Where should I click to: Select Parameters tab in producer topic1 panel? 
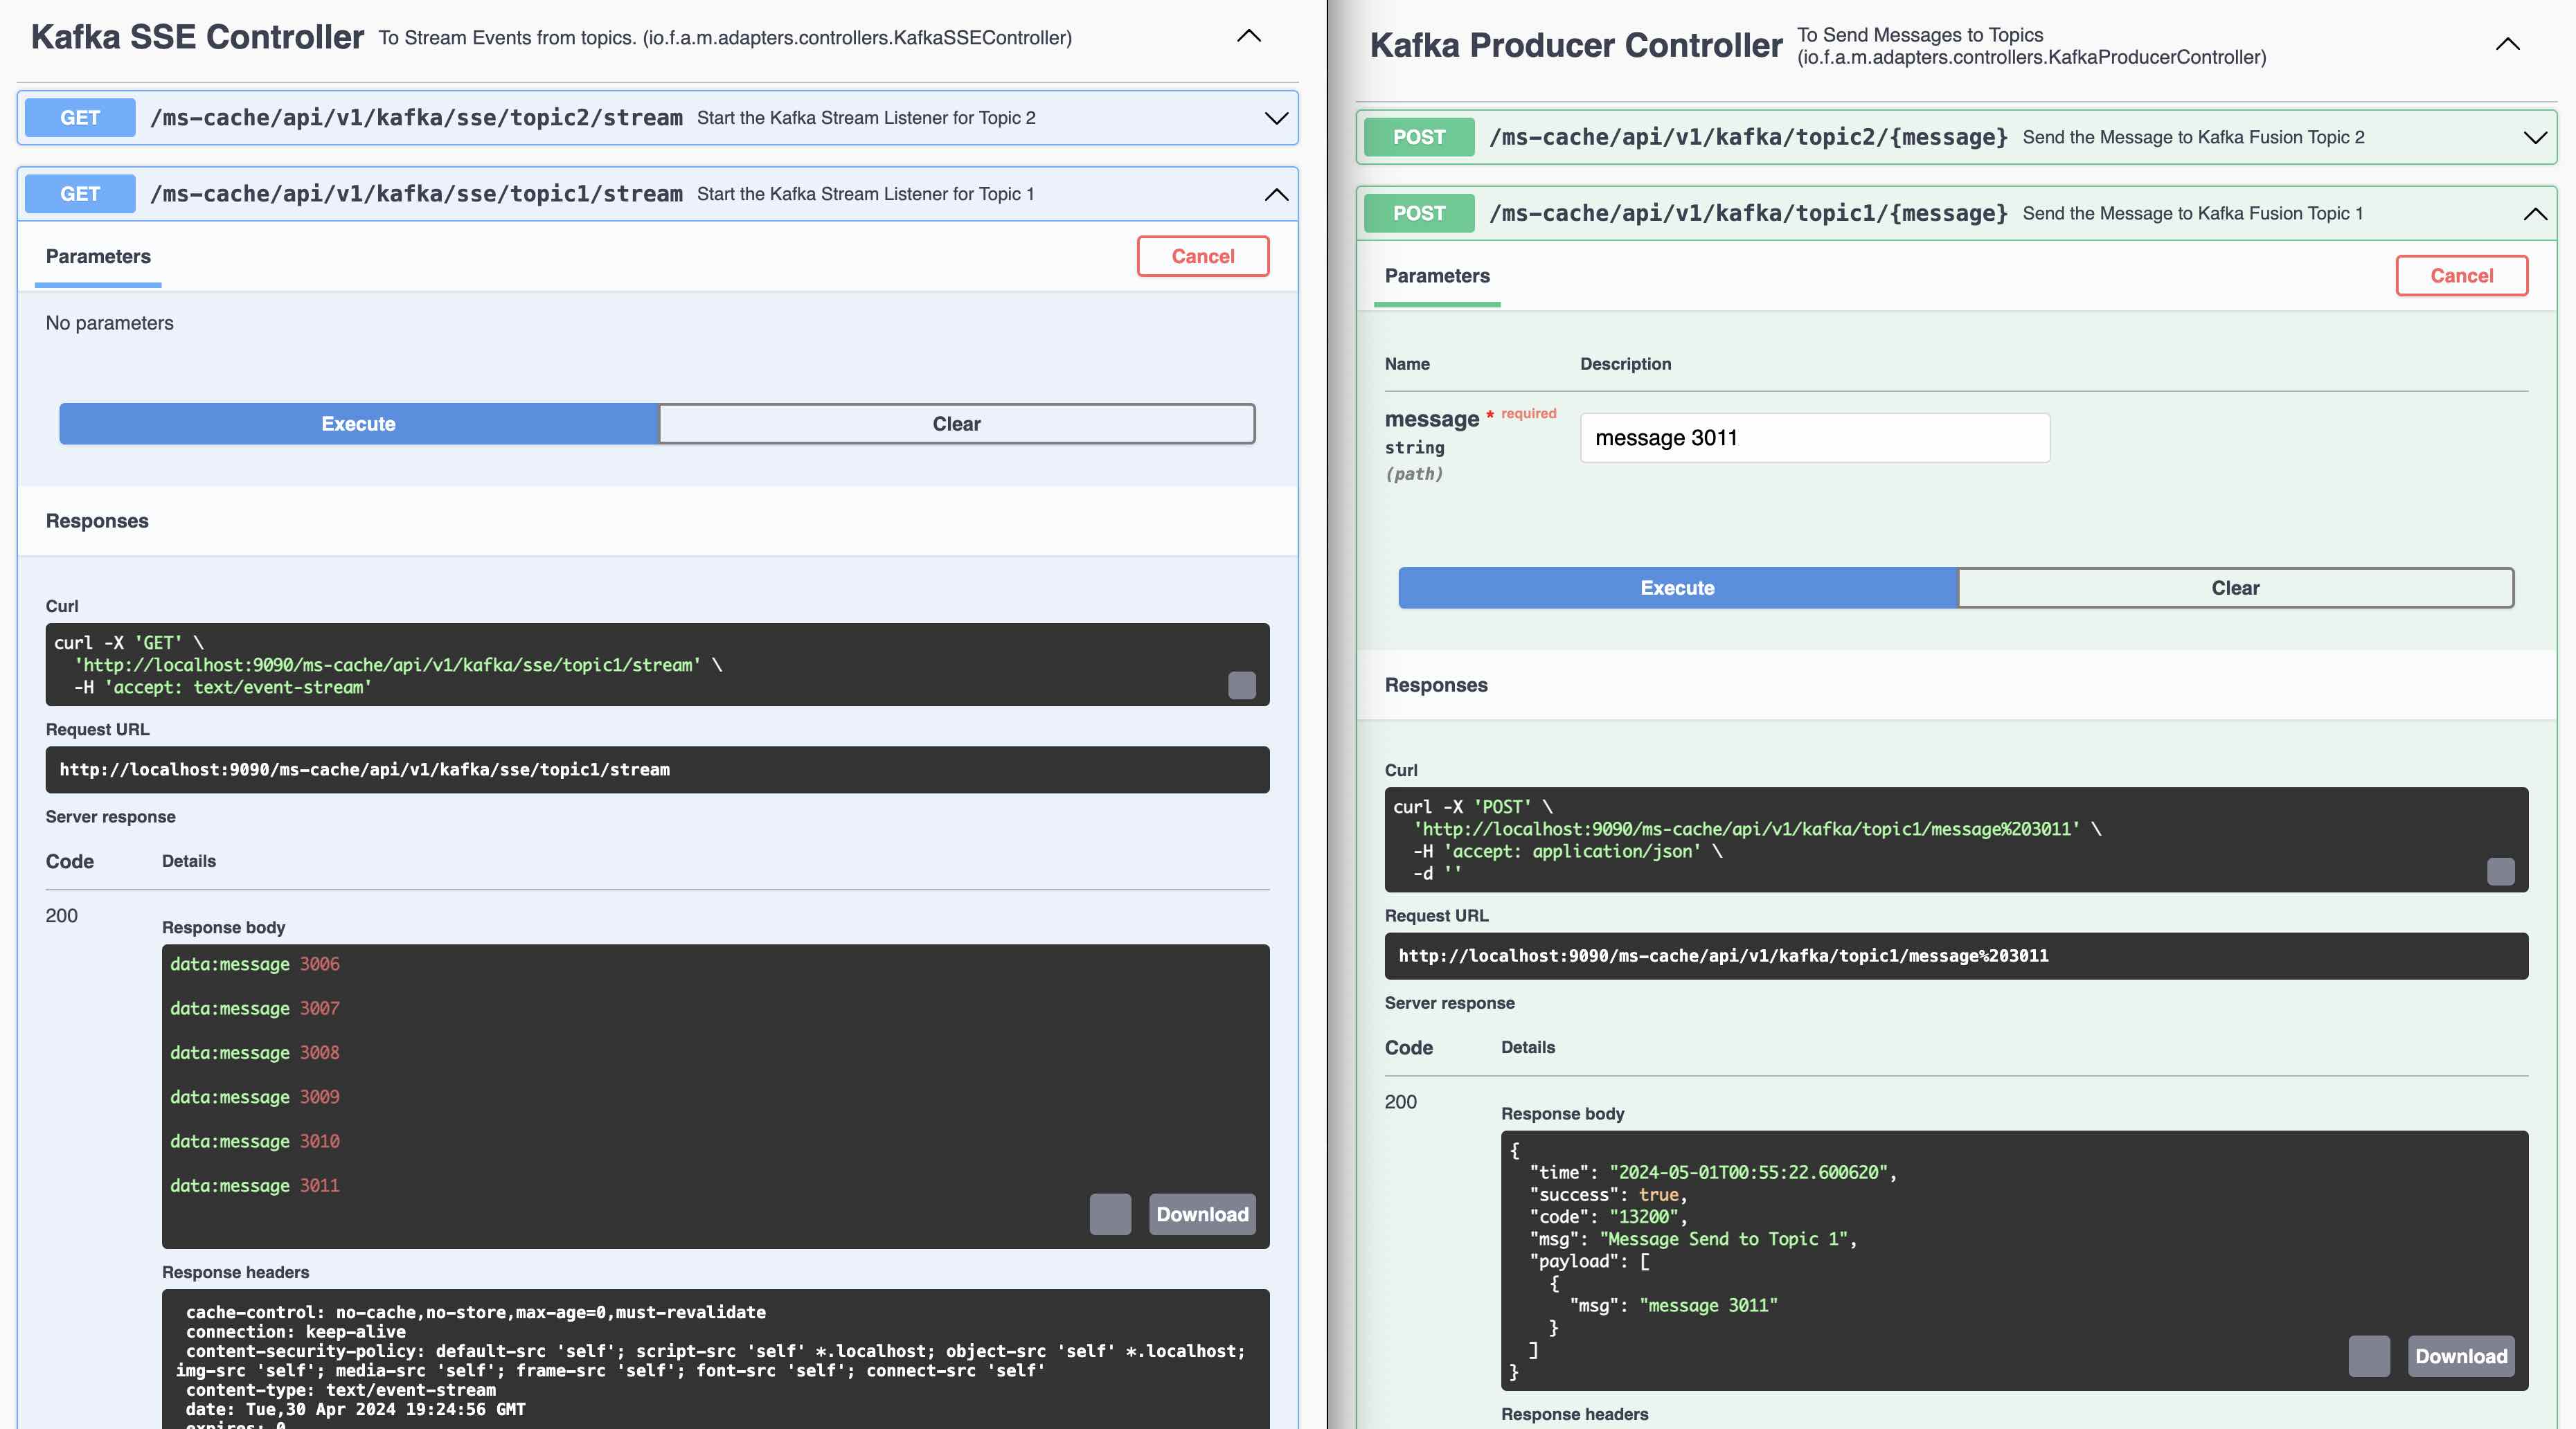(x=1436, y=276)
